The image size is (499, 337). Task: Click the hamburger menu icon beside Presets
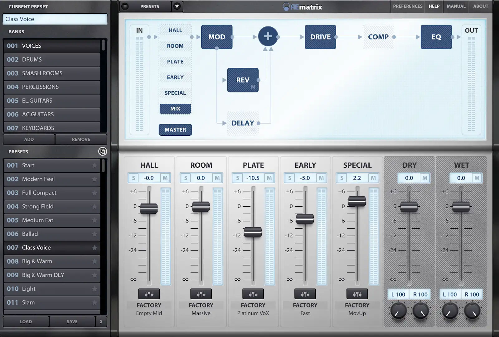[125, 6]
